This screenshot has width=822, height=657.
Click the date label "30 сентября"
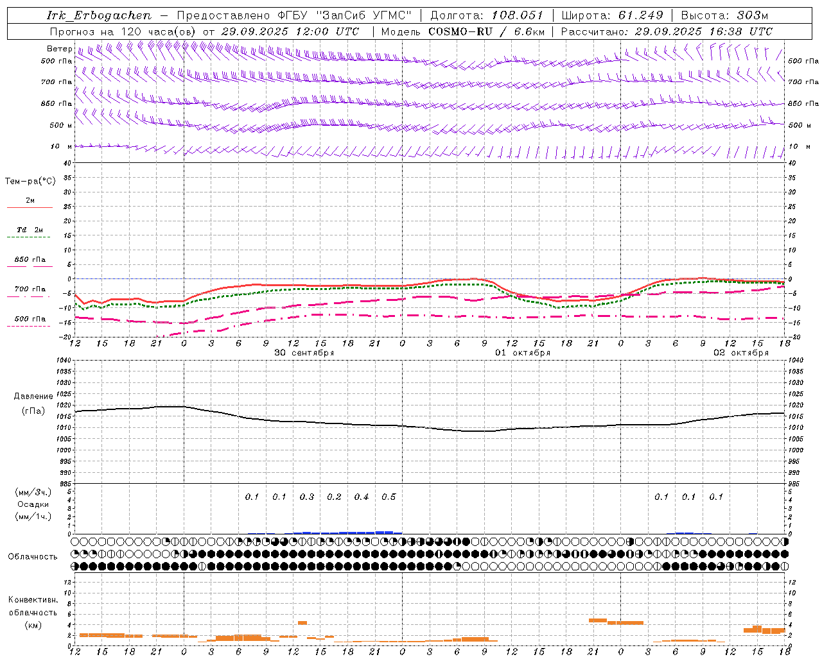pyautogui.click(x=304, y=353)
